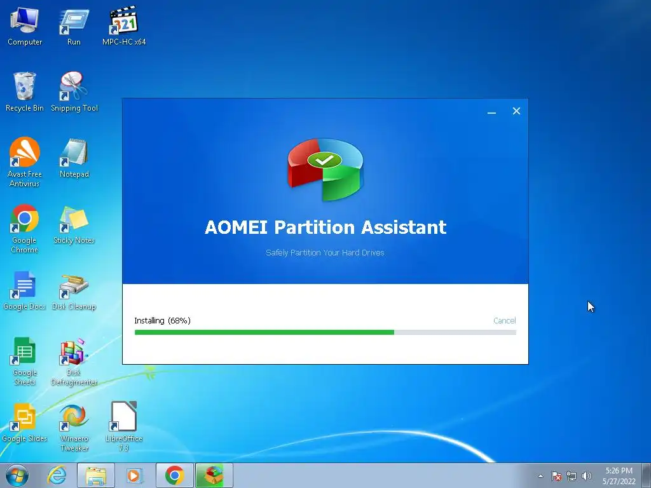
Task: Select the LibreOffice 7.3 desktop icon
Action: tap(124, 426)
